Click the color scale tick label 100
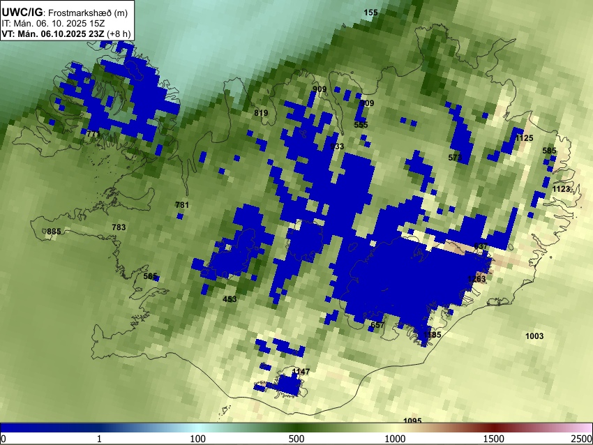Screen dimensions: 593x445 click(x=197, y=439)
